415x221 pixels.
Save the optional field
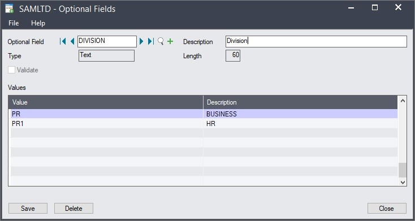pyautogui.click(x=28, y=209)
